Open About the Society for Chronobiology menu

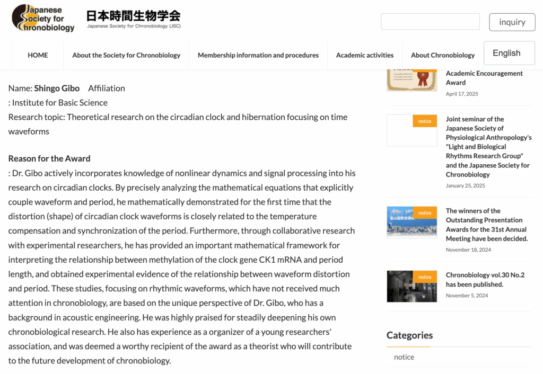click(126, 55)
